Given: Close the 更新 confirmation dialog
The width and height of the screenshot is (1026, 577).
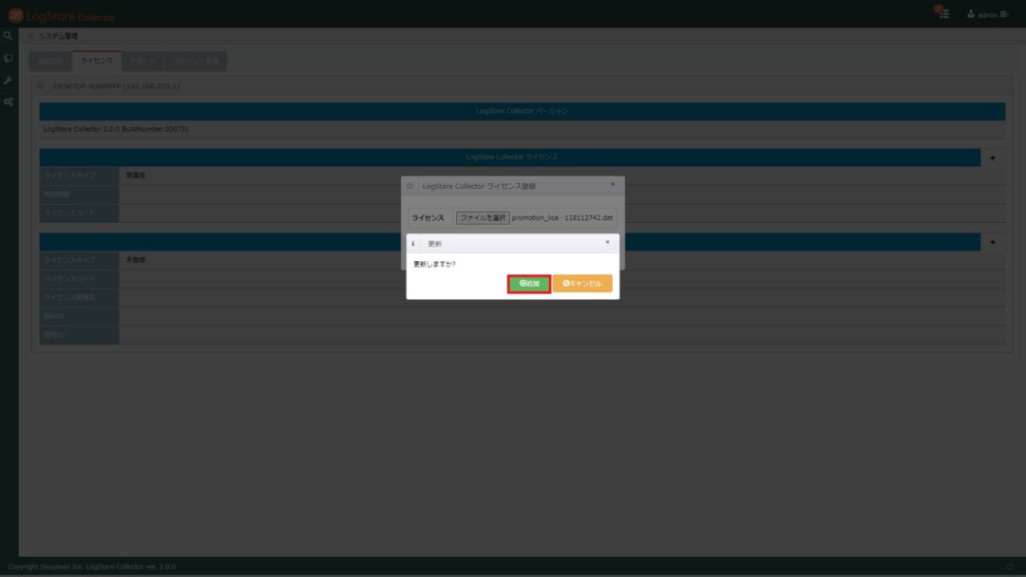Looking at the screenshot, I should 607,242.
